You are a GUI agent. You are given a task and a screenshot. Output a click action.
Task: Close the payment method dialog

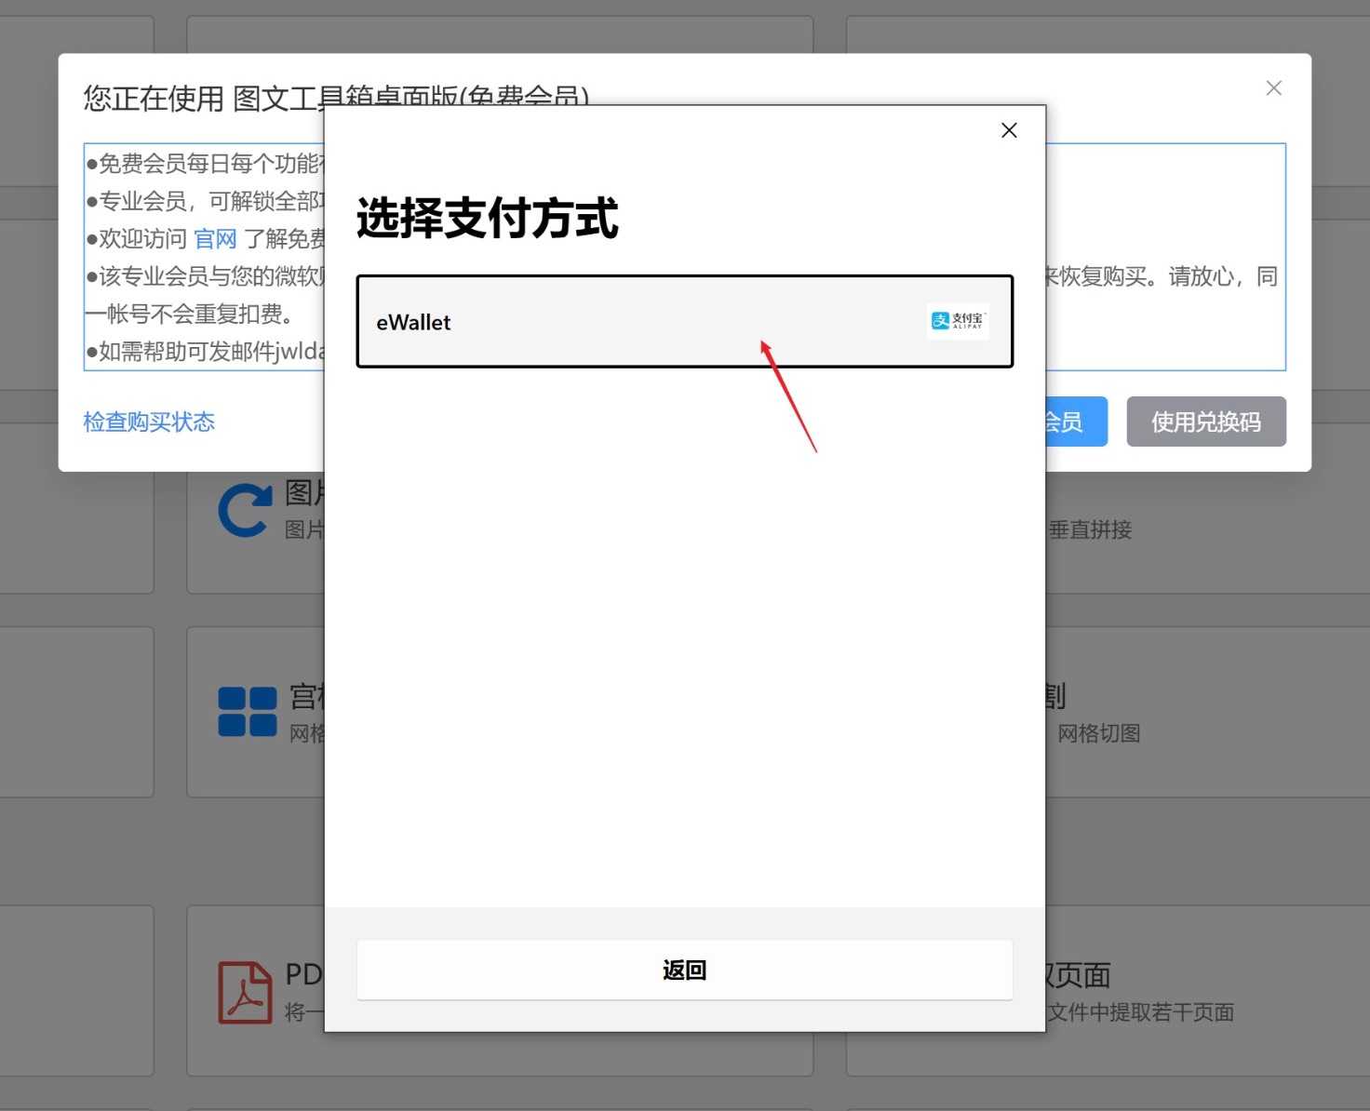point(1009,130)
